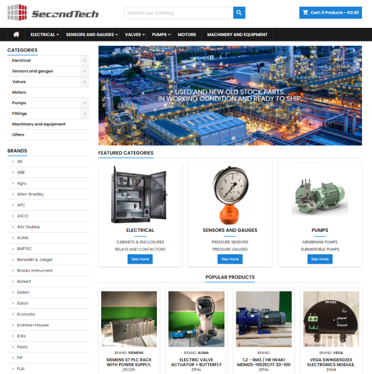Open the Bürkert brand link
Image resolution: width=372 pixels, height=374 pixels.
[x=24, y=282]
